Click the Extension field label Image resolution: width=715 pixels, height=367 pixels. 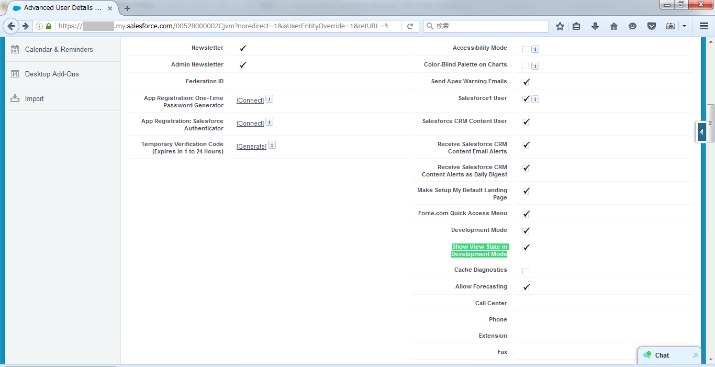pos(493,336)
